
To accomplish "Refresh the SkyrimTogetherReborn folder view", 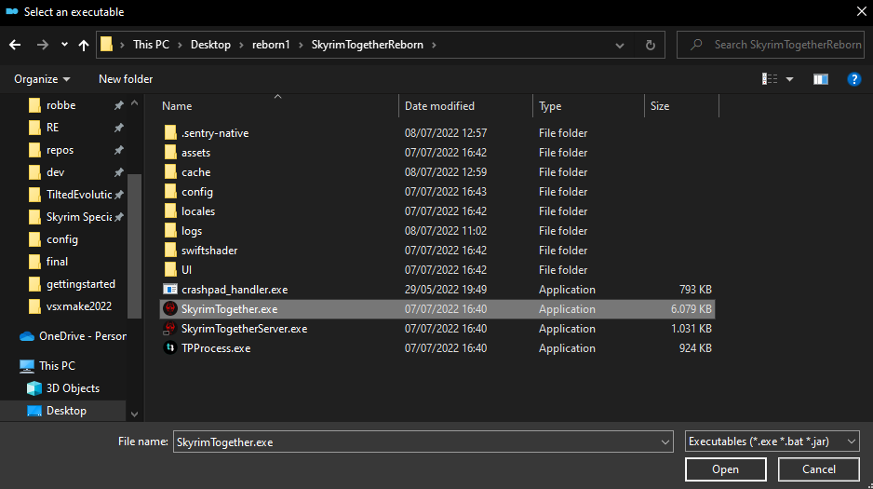I will pyautogui.click(x=650, y=45).
